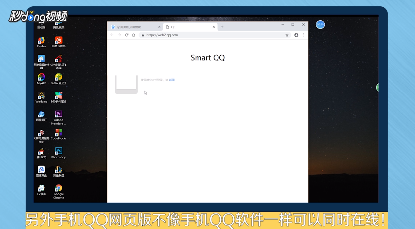Image resolution: width=415 pixels, height=229 pixels.
Task: Click the Smart QQ heading
Action: click(x=208, y=58)
